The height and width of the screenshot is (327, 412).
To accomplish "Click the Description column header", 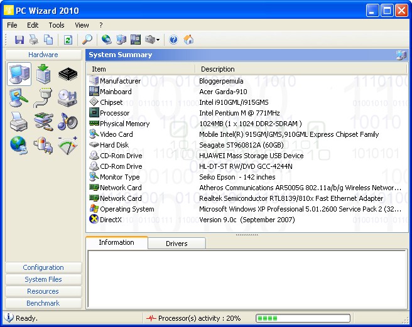I will tap(301, 69).
